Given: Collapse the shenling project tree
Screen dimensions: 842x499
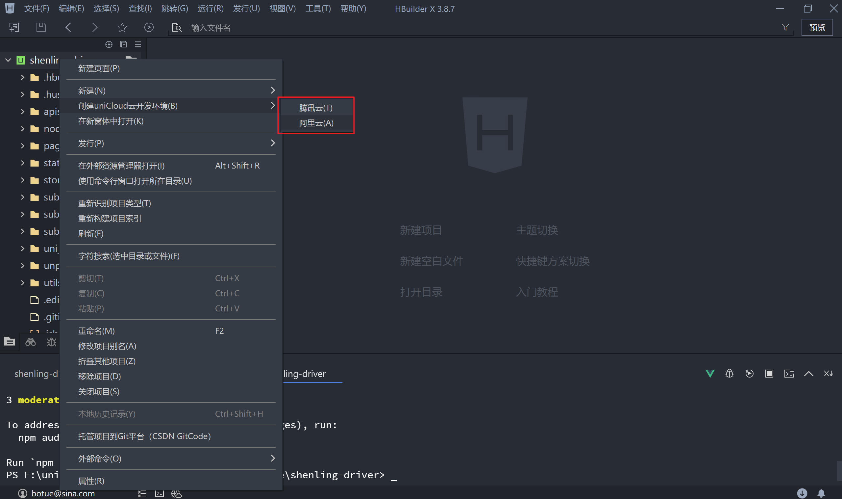Looking at the screenshot, I should pos(8,60).
